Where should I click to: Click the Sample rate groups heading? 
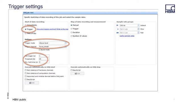coord(125,22)
